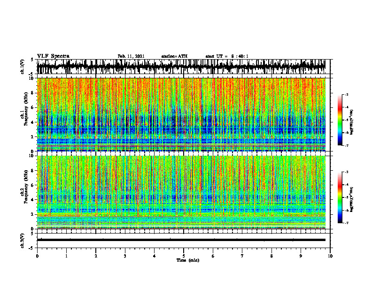
Task: Click time axis tick label "2"
Action: point(96,256)
